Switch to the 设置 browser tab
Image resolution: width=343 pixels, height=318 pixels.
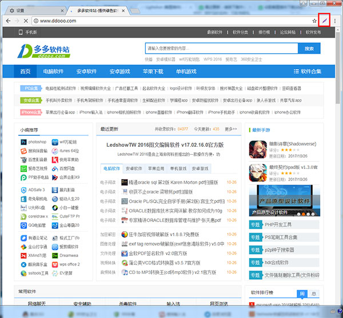35,10
